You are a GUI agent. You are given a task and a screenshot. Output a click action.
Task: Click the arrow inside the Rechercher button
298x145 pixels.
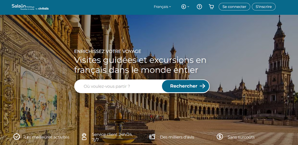[202, 86]
